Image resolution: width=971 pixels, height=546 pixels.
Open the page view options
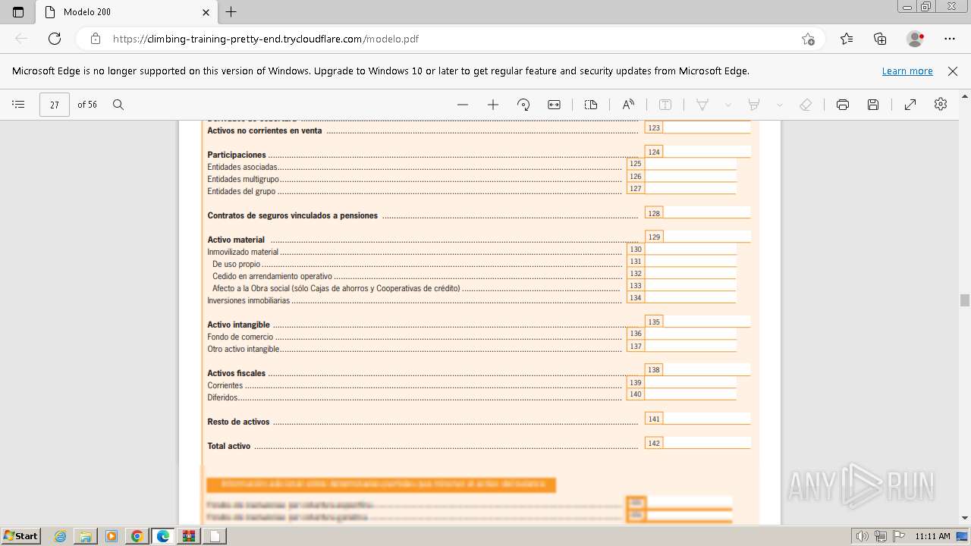pyautogui.click(x=591, y=105)
